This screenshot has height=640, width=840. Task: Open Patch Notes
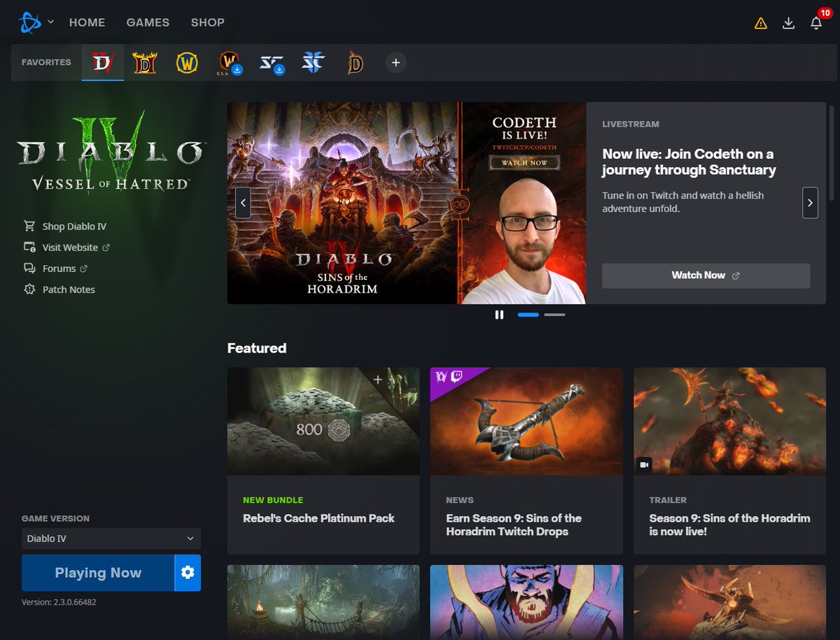coord(69,290)
